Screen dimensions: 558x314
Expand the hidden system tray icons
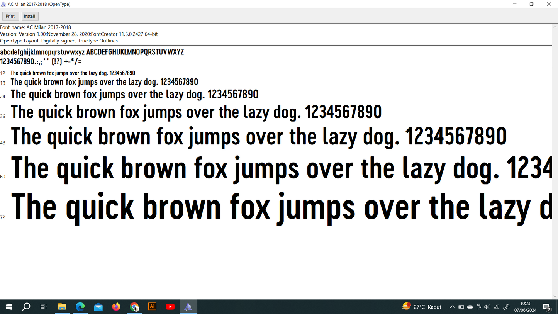pyautogui.click(x=452, y=307)
